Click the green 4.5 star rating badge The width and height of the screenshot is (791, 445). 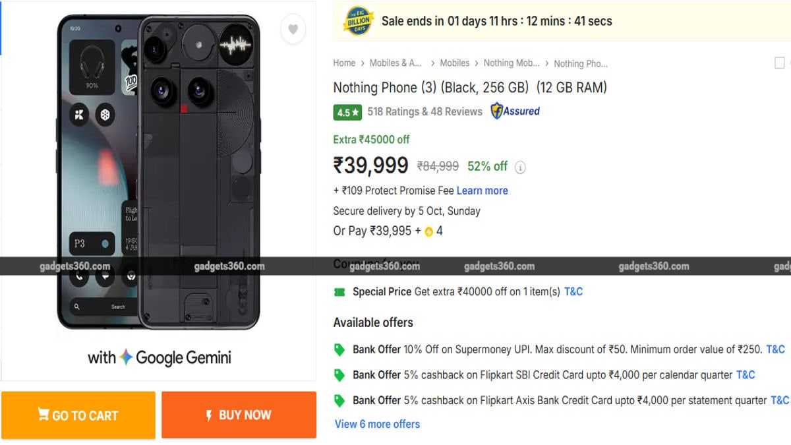tap(347, 112)
